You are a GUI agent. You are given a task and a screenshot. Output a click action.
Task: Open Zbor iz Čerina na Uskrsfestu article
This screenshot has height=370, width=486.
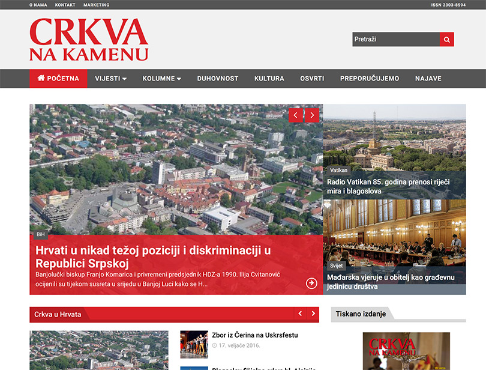pos(255,335)
